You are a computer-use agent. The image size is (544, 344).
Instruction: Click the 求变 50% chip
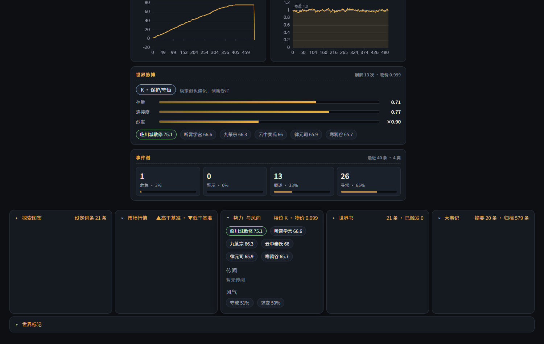[x=271, y=303]
